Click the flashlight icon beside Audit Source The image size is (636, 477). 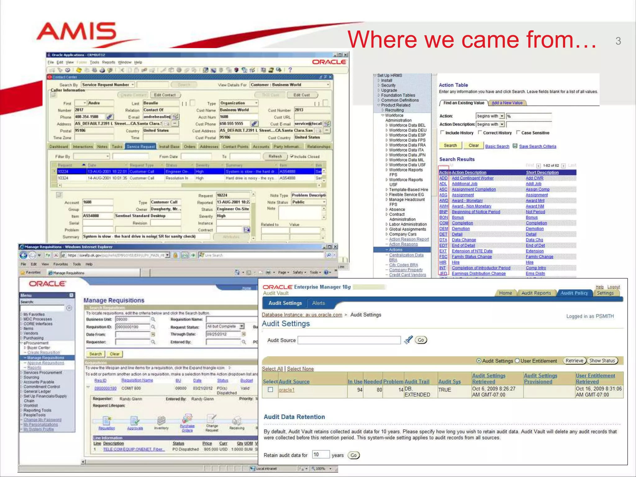pos(408,340)
